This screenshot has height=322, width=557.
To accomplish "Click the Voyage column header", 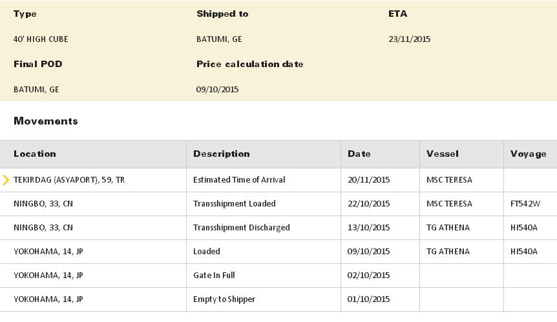I will (529, 154).
